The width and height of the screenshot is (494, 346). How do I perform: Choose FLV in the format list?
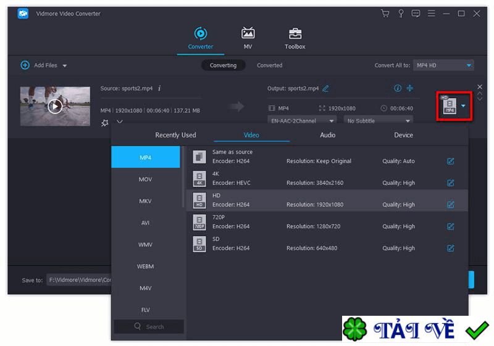point(146,310)
